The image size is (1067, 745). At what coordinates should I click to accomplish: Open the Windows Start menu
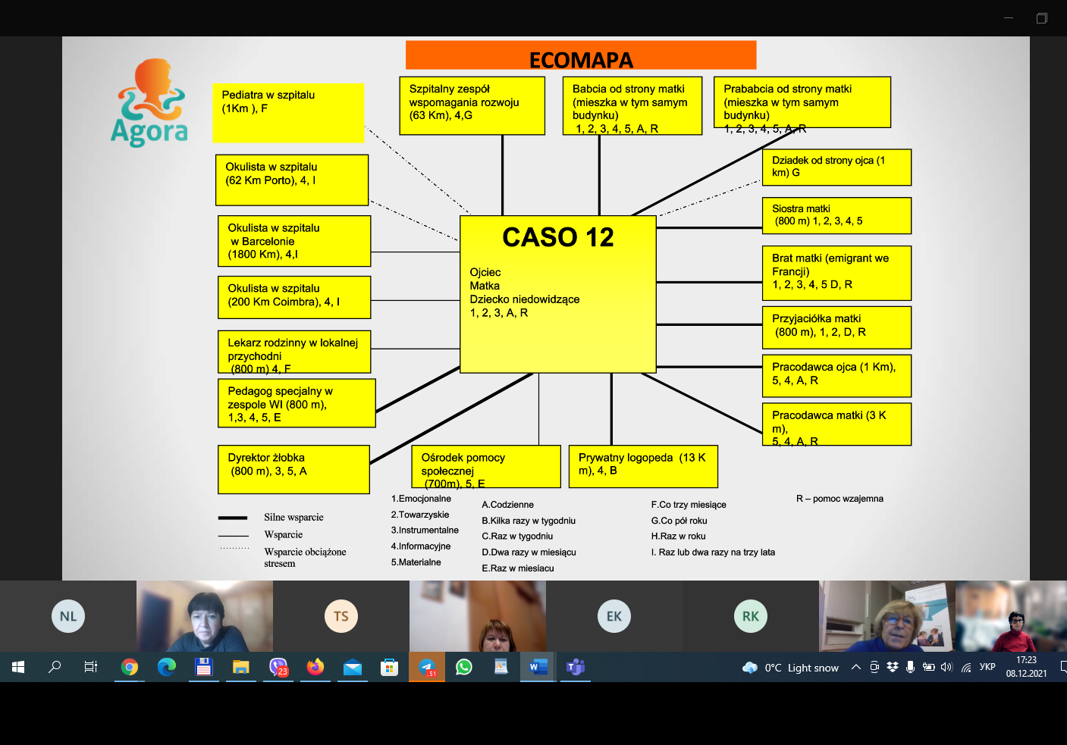[18, 667]
